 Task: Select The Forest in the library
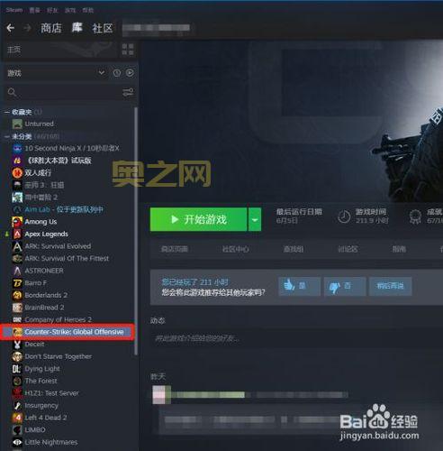point(41,381)
